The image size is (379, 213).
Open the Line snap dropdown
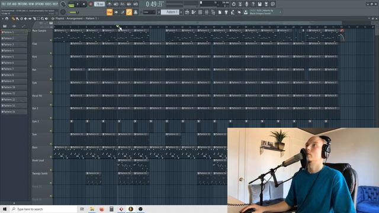tap(149, 12)
